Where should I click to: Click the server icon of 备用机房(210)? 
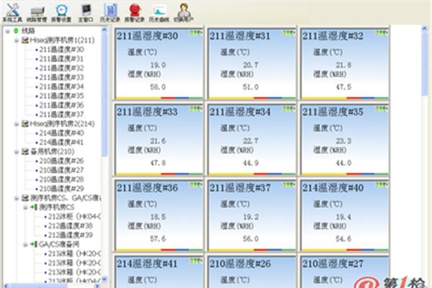tap(25, 152)
